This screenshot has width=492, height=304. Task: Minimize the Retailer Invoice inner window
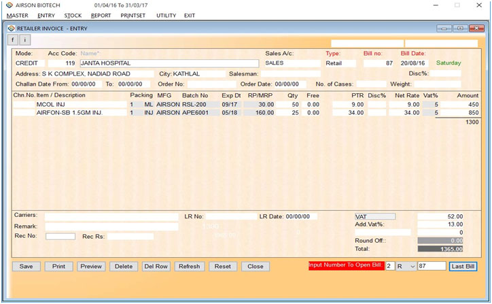click(445, 28)
